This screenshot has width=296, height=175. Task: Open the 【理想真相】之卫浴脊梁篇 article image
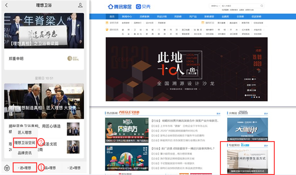[x=44, y=30]
